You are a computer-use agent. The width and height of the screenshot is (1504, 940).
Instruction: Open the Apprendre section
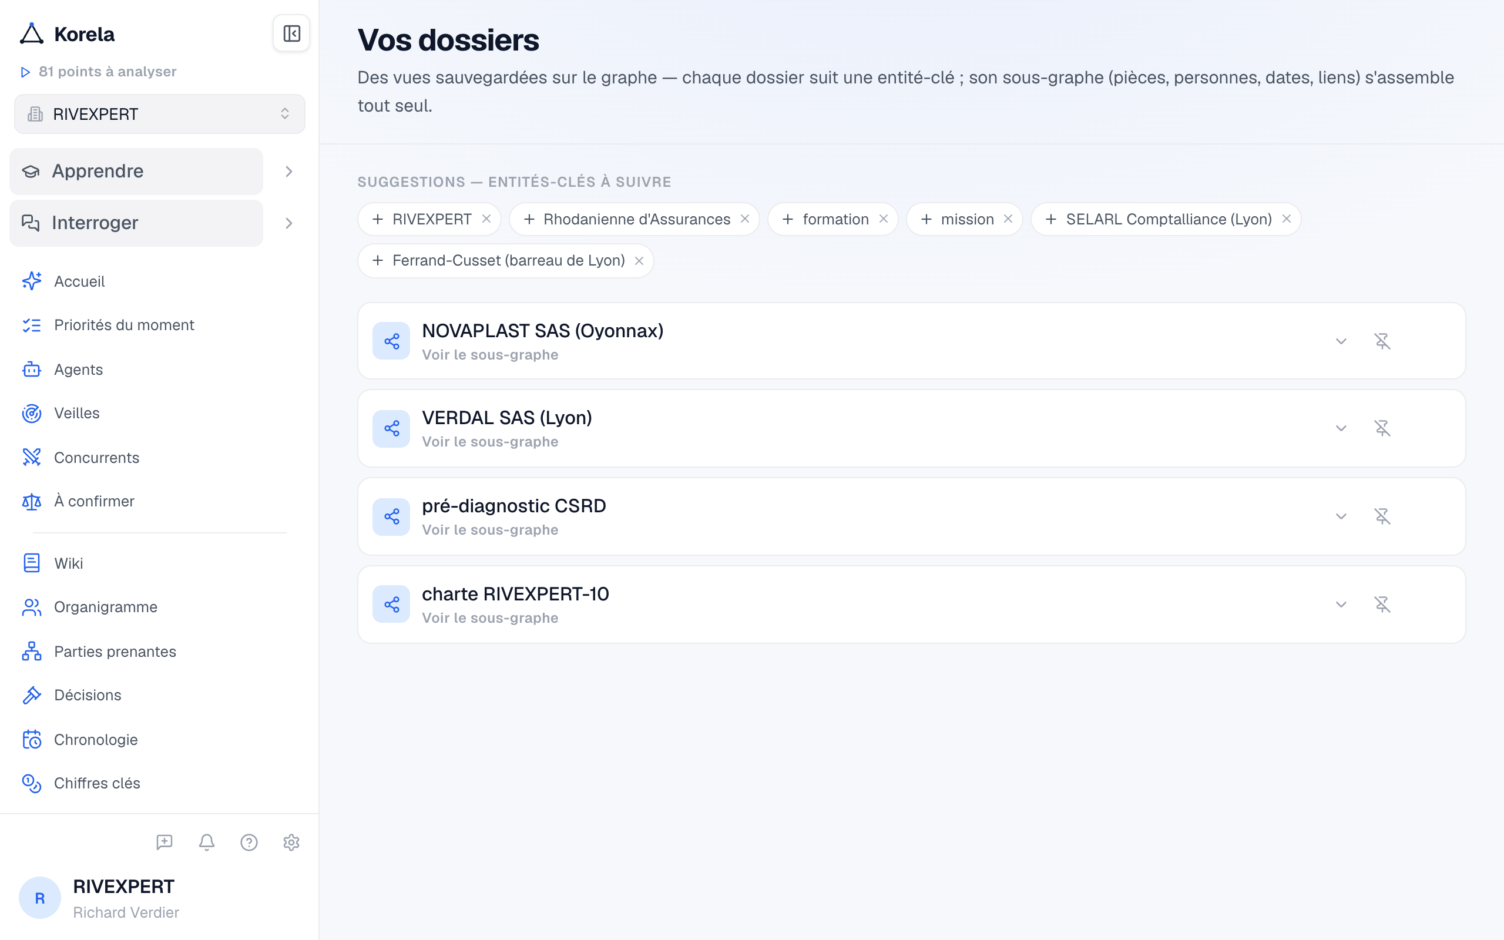click(136, 171)
